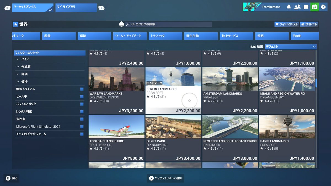
Task: Open the Paris Landmarks thumbnail
Action: point(287,127)
